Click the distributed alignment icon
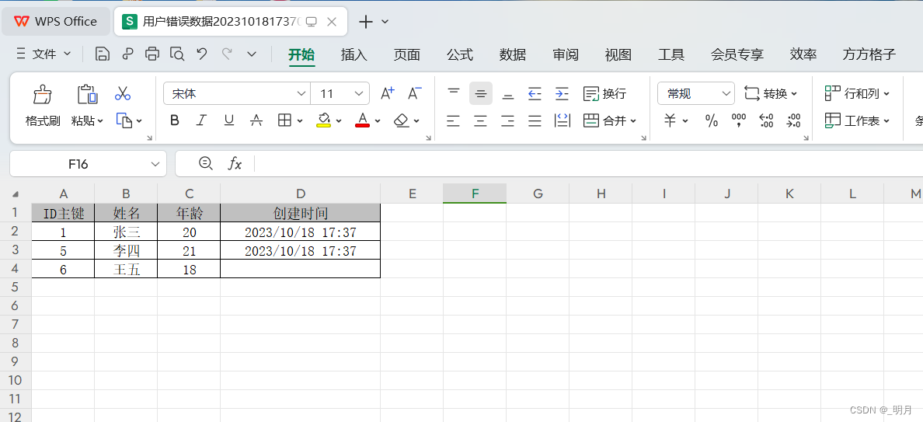 tap(563, 120)
